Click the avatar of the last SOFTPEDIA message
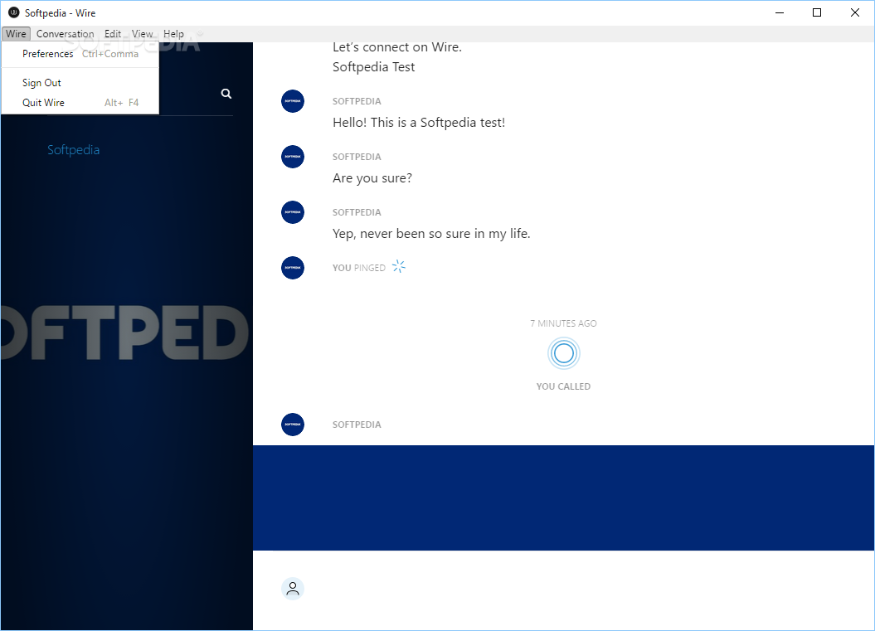The width and height of the screenshot is (875, 631). point(293,425)
